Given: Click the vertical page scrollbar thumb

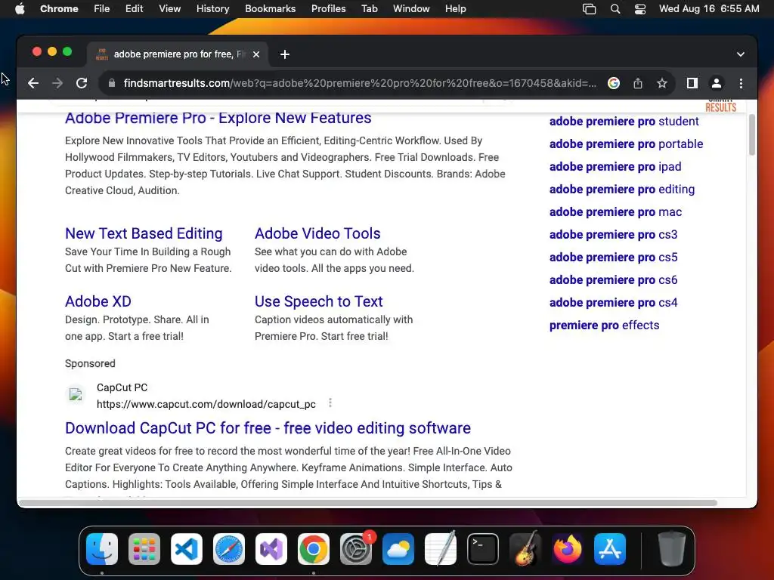Looking at the screenshot, I should (752, 134).
